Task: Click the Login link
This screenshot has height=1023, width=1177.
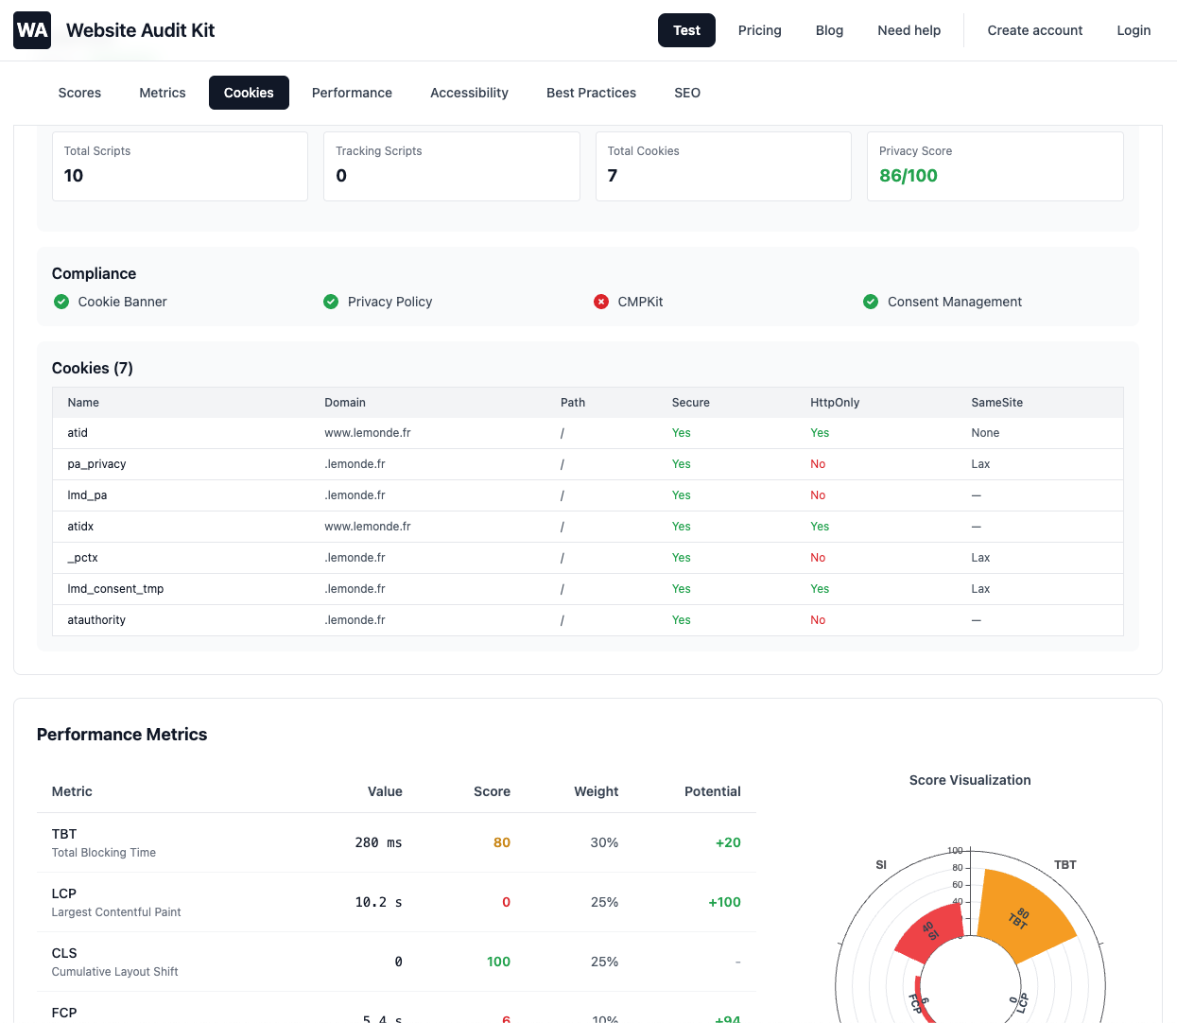Action: (x=1134, y=30)
